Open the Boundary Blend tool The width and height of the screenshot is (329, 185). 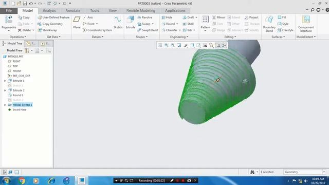tap(269, 24)
